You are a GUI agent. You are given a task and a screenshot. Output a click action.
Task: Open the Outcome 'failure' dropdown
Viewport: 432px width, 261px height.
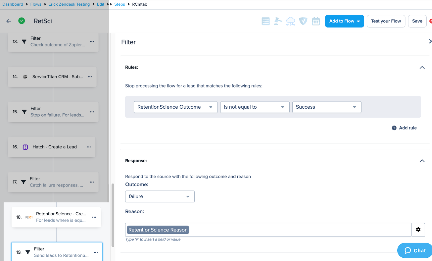point(160,196)
